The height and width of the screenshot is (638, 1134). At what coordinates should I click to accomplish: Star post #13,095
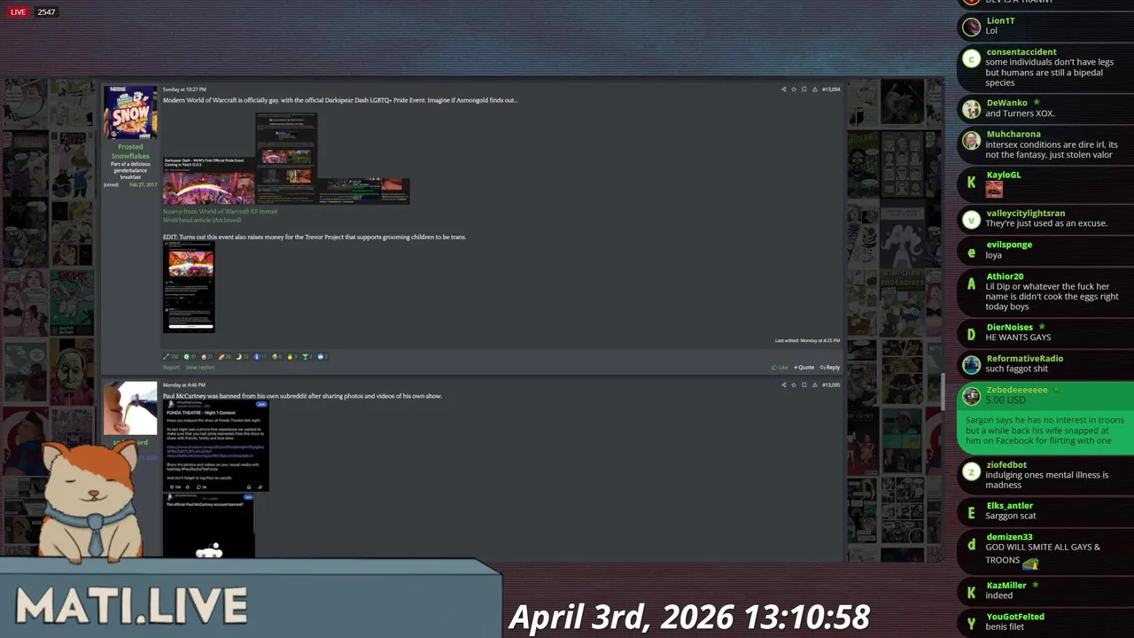[794, 385]
